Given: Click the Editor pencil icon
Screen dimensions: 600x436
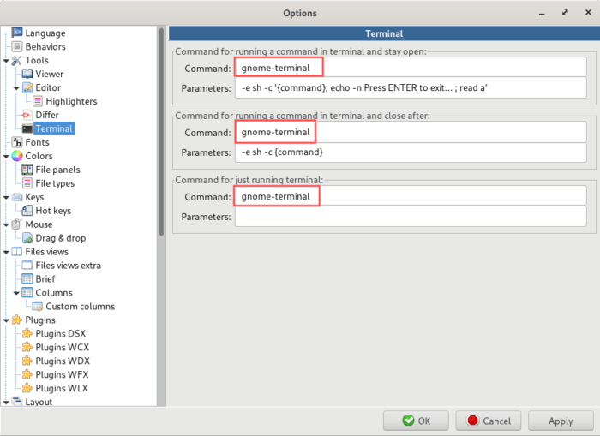Looking at the screenshot, I should (x=27, y=87).
